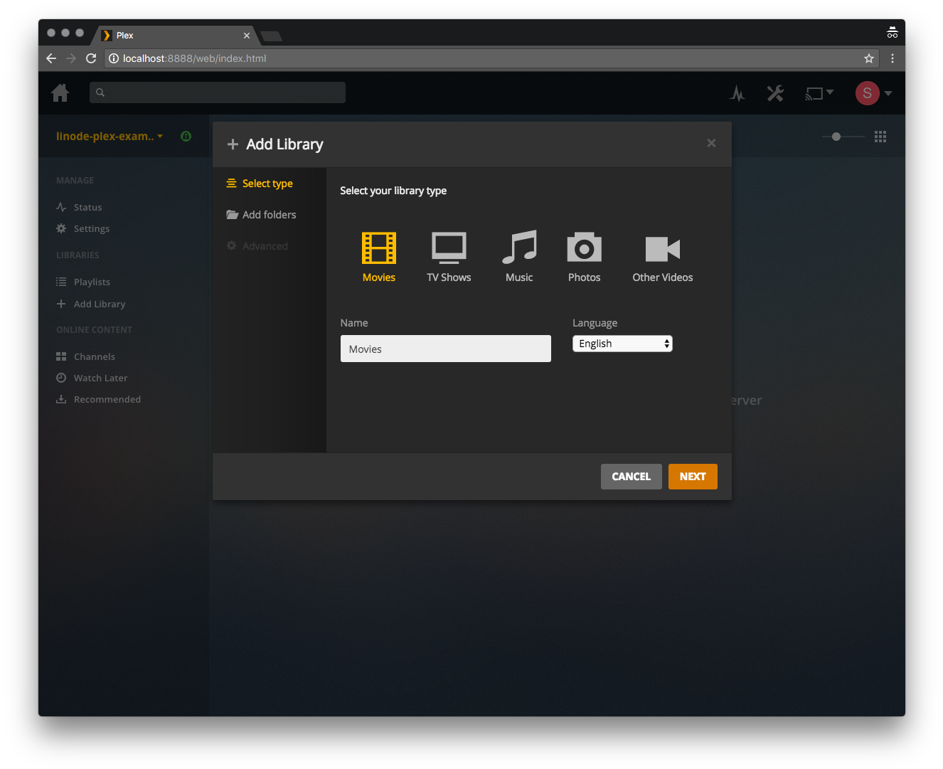Open Cast devices via the cast icon
Screen dimensions: 943x769
tap(814, 93)
